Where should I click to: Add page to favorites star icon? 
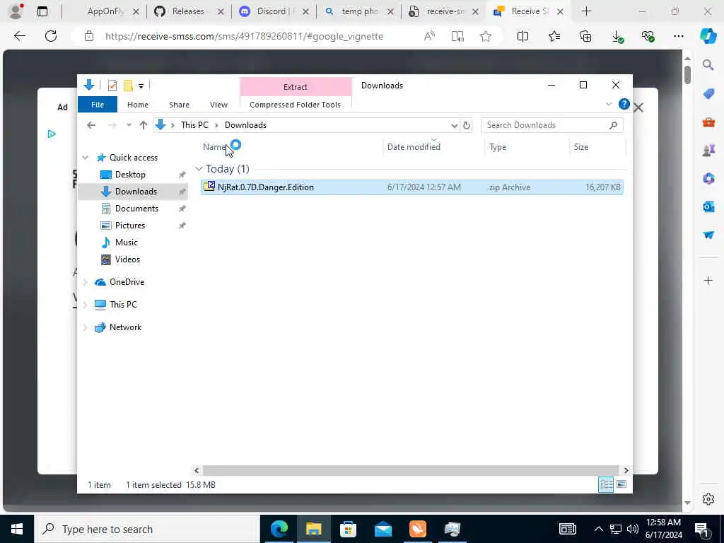[x=485, y=36]
